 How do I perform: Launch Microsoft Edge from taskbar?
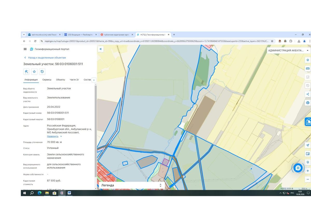[x=40, y=193]
